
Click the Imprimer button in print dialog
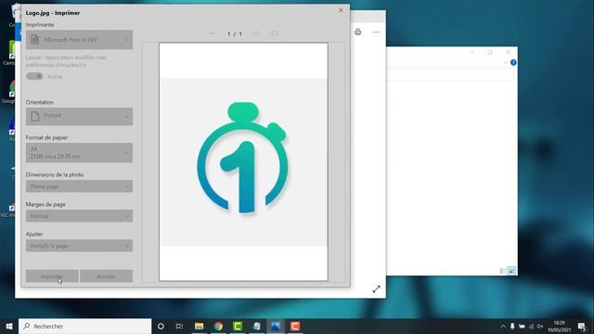52,276
